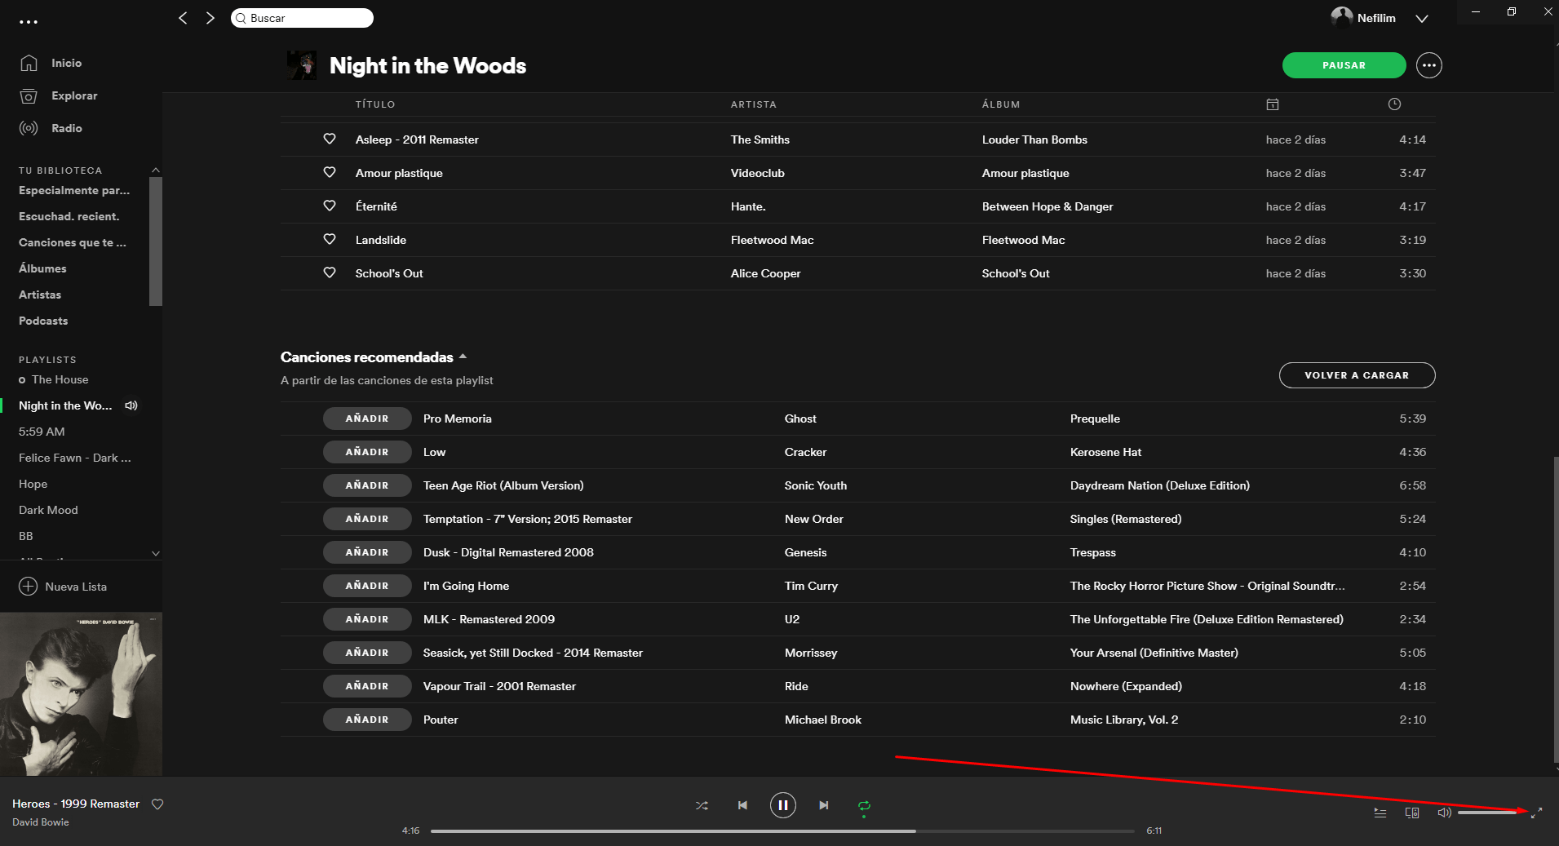Sort tracks by TÍTULO column header
This screenshot has height=846, width=1559.
[x=375, y=104]
